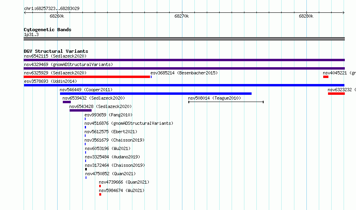Open nsv3561679 (Chaisson2019) label
Viewport: 356px width, 210px height.
[x=114, y=140]
